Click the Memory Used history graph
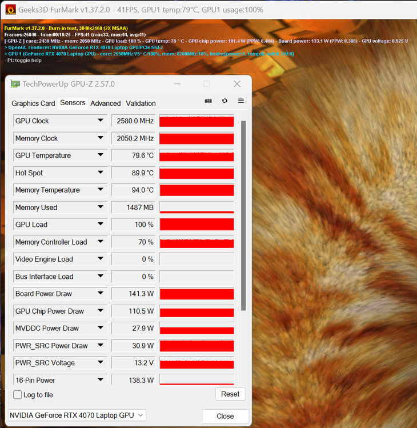 pyautogui.click(x=197, y=207)
